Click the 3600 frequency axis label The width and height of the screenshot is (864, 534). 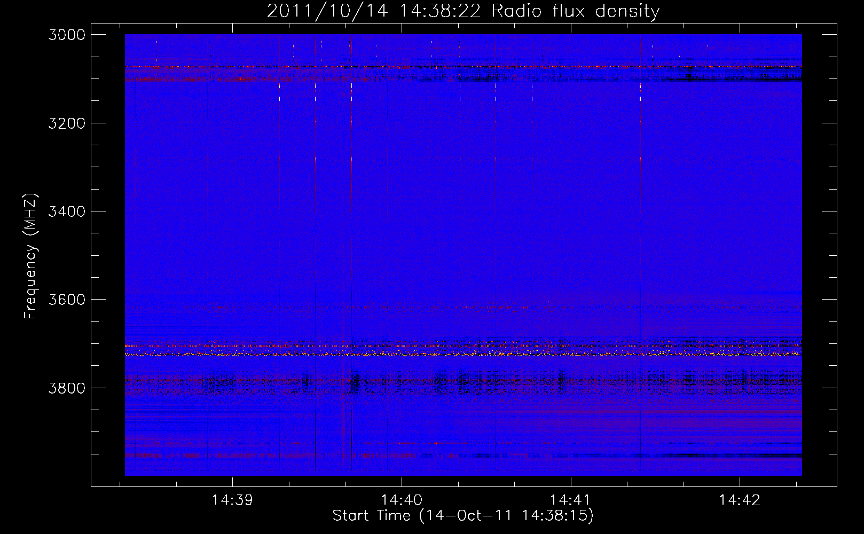(67, 300)
